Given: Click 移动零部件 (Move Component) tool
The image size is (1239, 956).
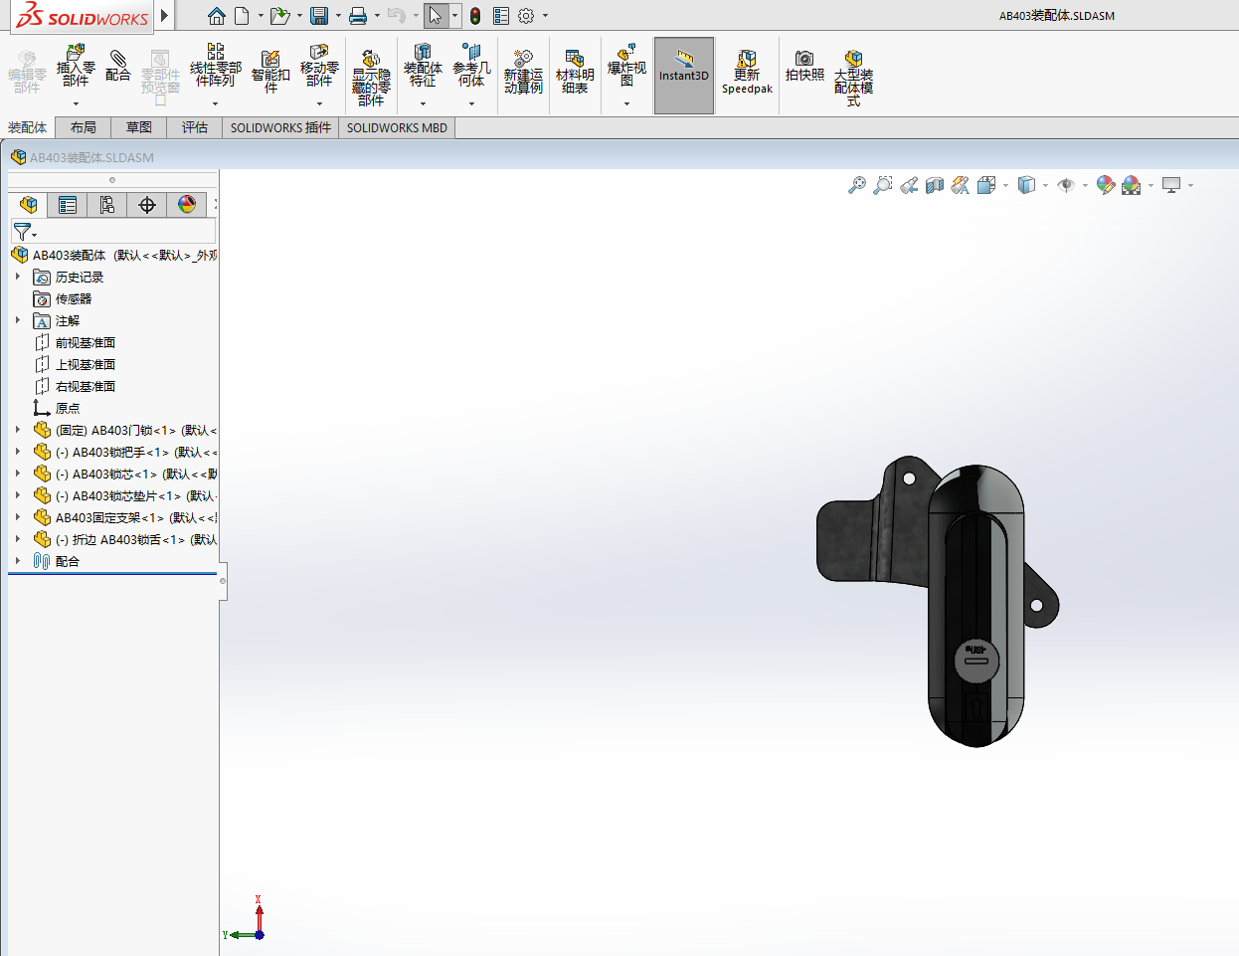Looking at the screenshot, I should pyautogui.click(x=319, y=66).
